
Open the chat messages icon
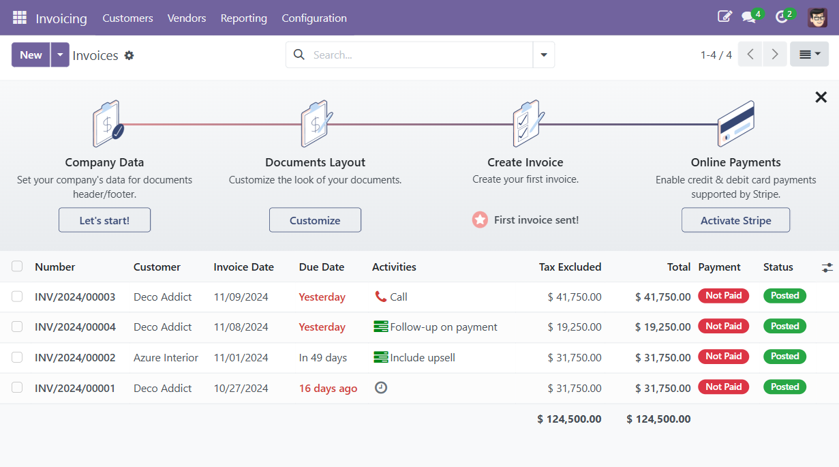click(749, 17)
